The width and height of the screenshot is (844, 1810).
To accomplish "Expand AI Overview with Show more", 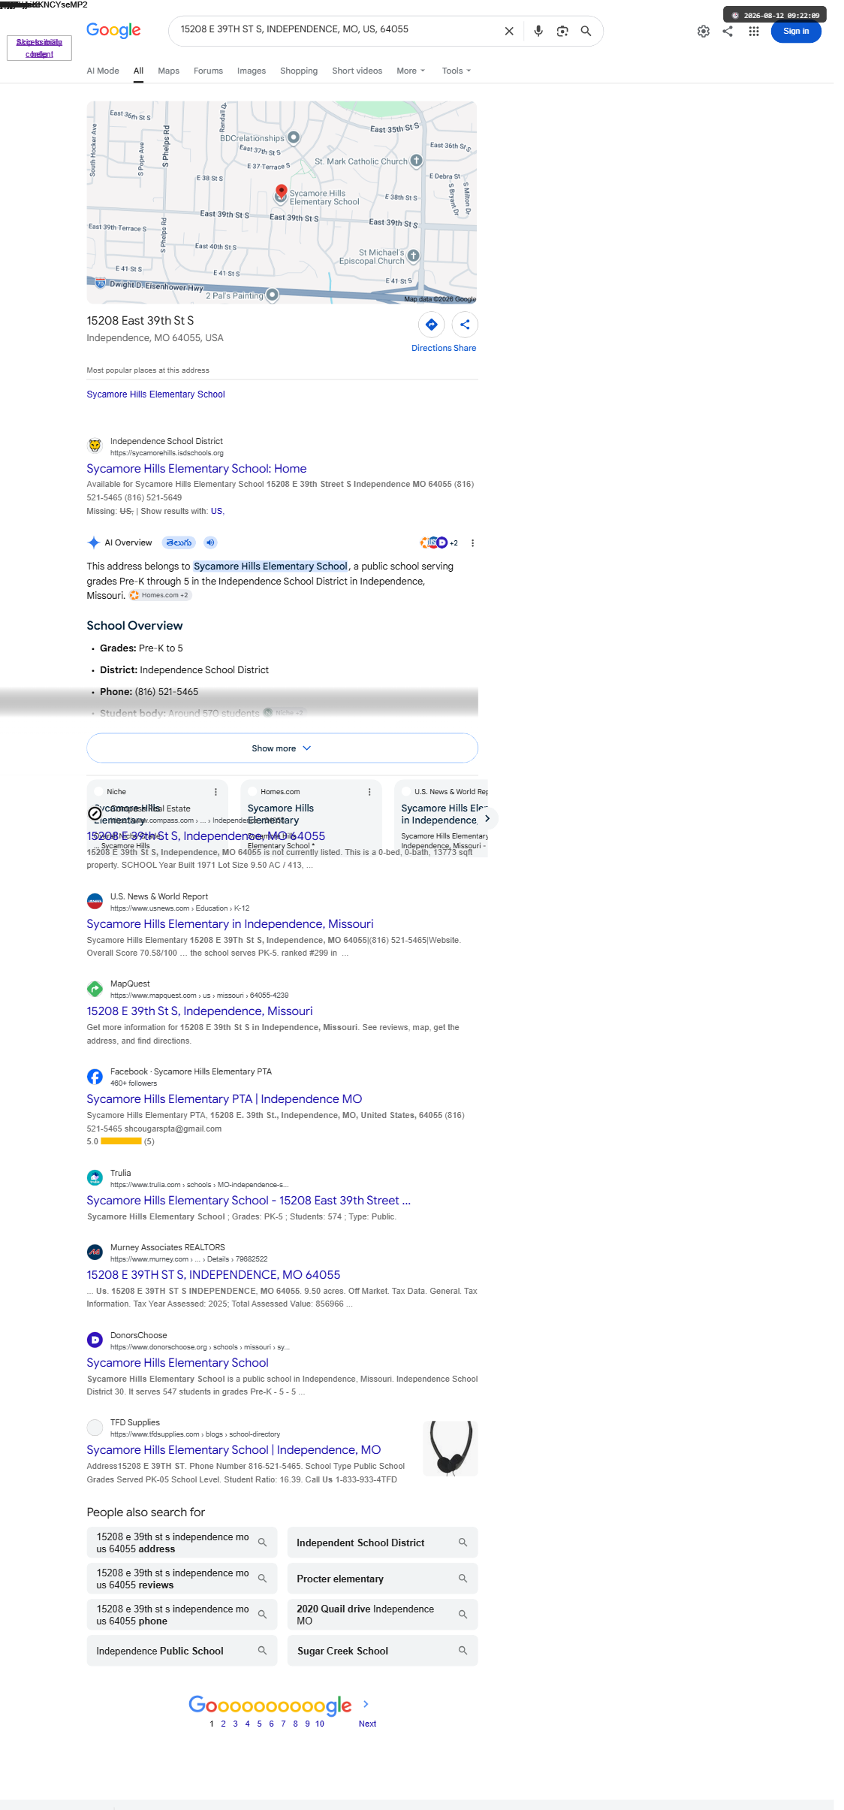I will [x=282, y=748].
